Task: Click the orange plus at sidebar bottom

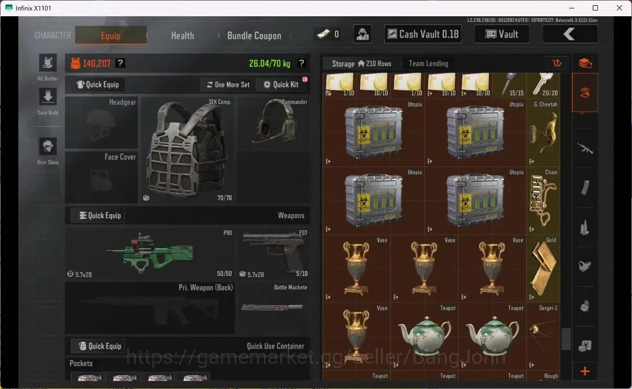Action: (x=585, y=372)
